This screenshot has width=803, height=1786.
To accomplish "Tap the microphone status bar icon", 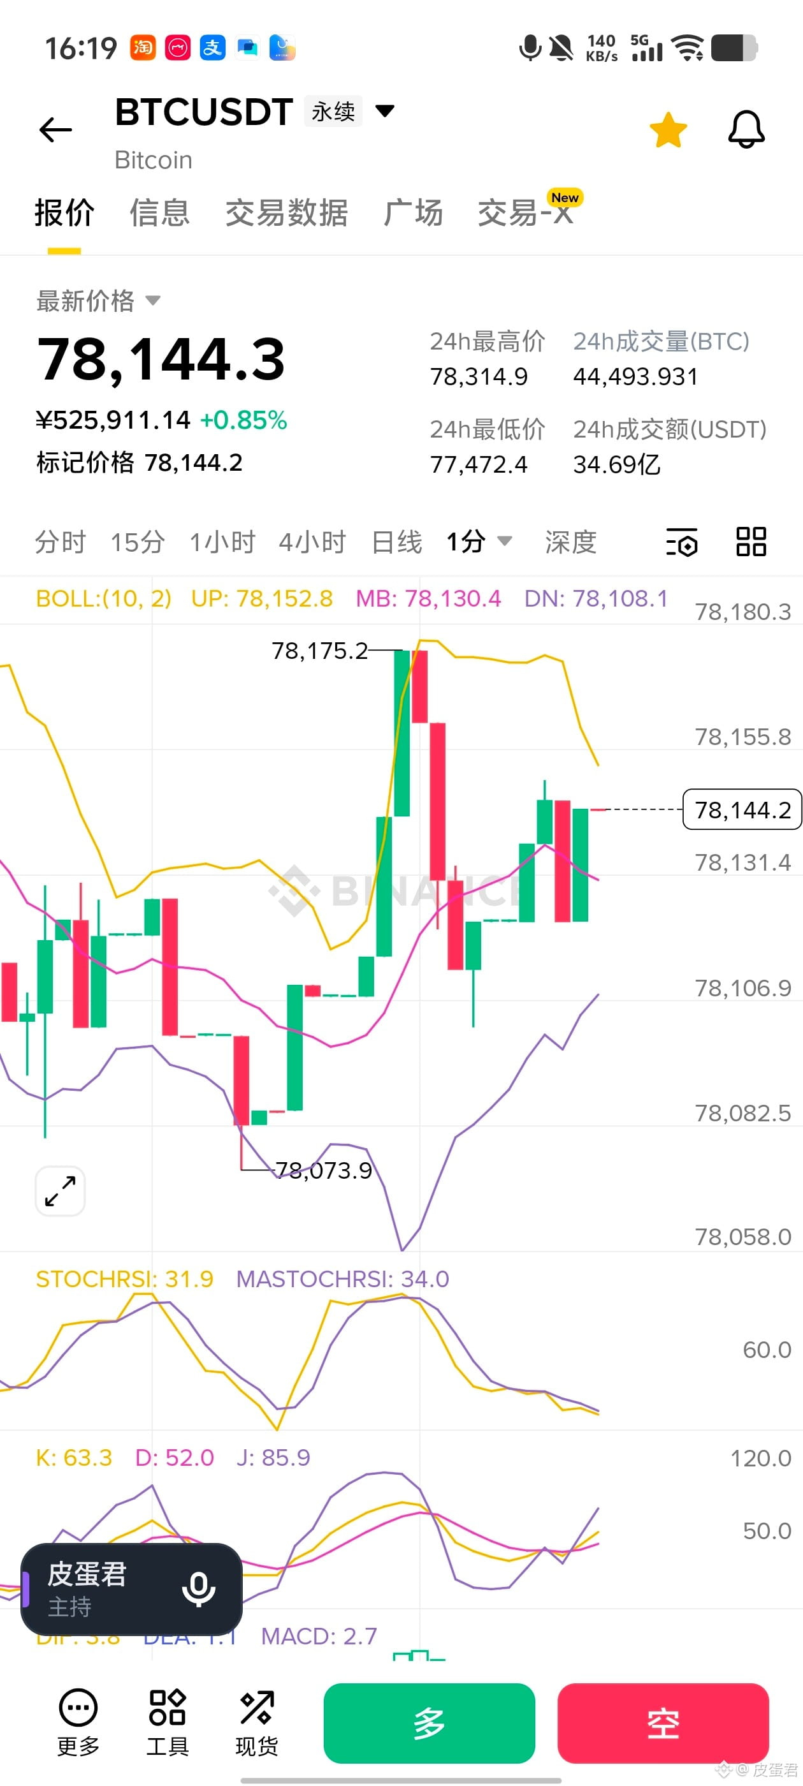I will point(530,47).
